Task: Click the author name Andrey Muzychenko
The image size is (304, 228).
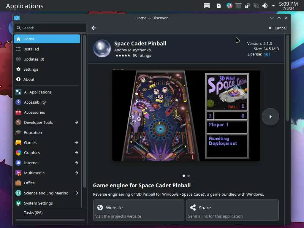Action: tap(132, 50)
